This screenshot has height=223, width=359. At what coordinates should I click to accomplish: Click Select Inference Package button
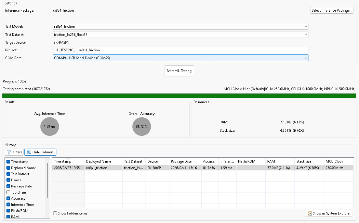[332, 10]
